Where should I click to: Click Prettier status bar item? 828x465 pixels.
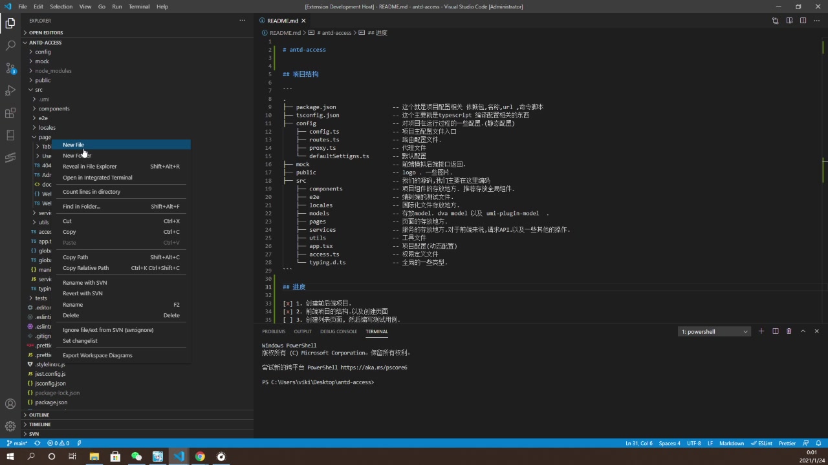pos(787,444)
